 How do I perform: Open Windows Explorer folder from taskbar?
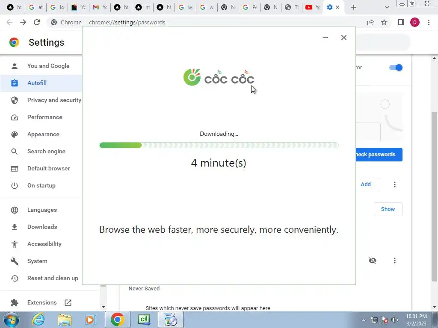[65, 319]
